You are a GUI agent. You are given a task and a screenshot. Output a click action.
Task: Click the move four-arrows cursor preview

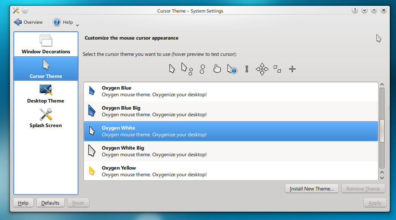pos(262,69)
